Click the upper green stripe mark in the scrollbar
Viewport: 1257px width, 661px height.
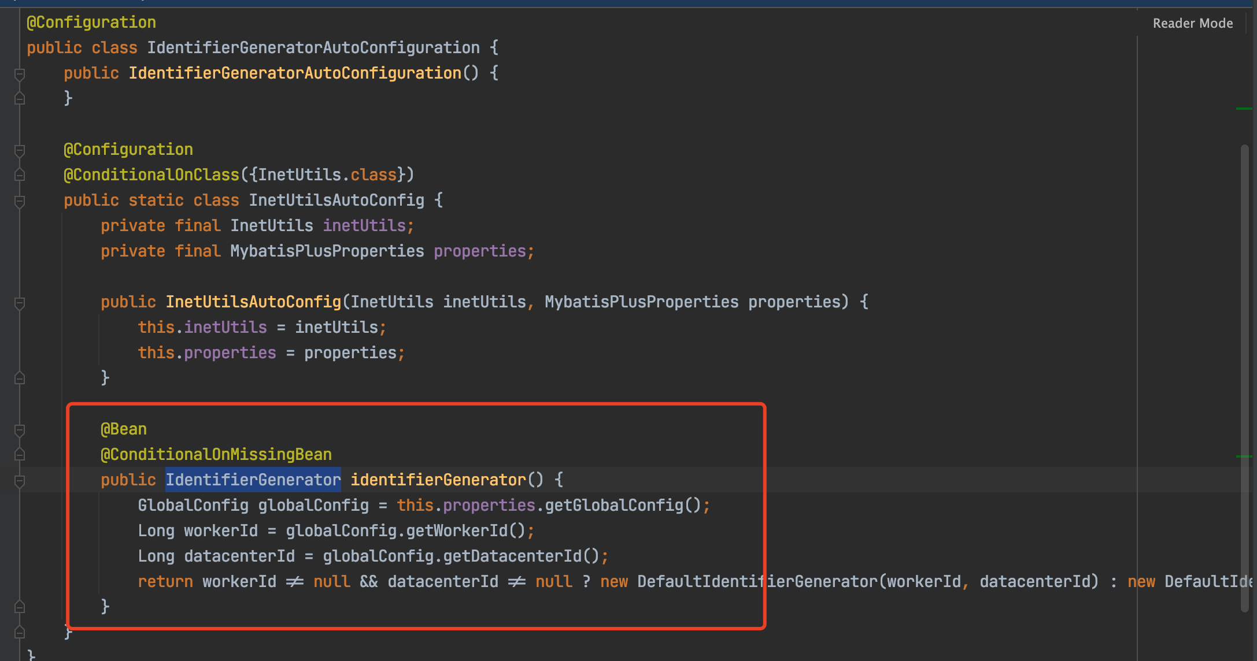point(1243,108)
